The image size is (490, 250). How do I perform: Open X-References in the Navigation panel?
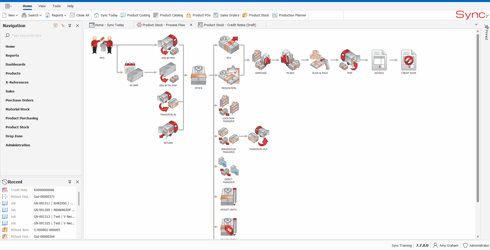pyautogui.click(x=17, y=82)
